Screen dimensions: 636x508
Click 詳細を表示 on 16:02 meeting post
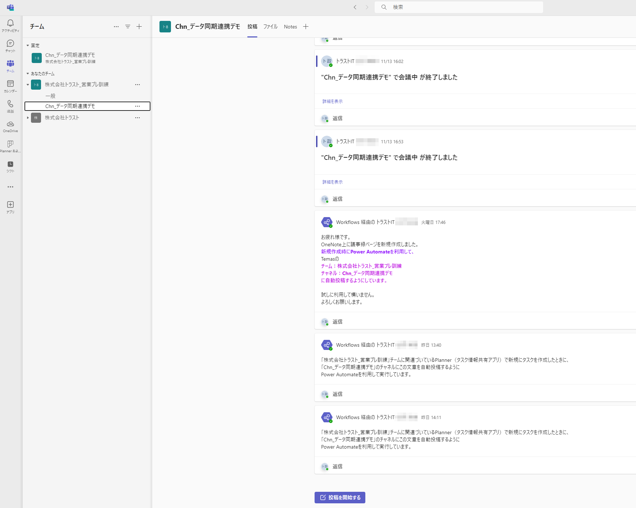pos(333,102)
